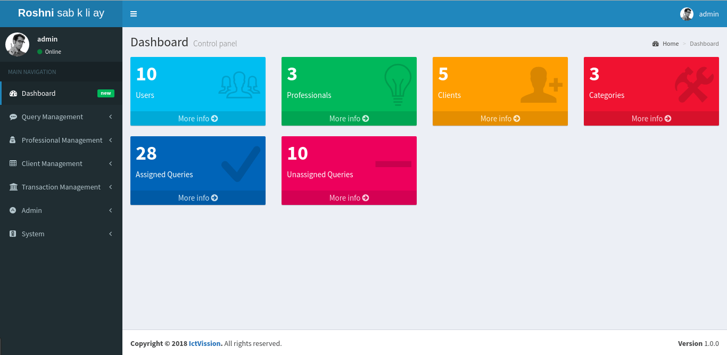Click 'Version 1.0.0' footer text
Viewport: 727px width, 355px height.
698,343
